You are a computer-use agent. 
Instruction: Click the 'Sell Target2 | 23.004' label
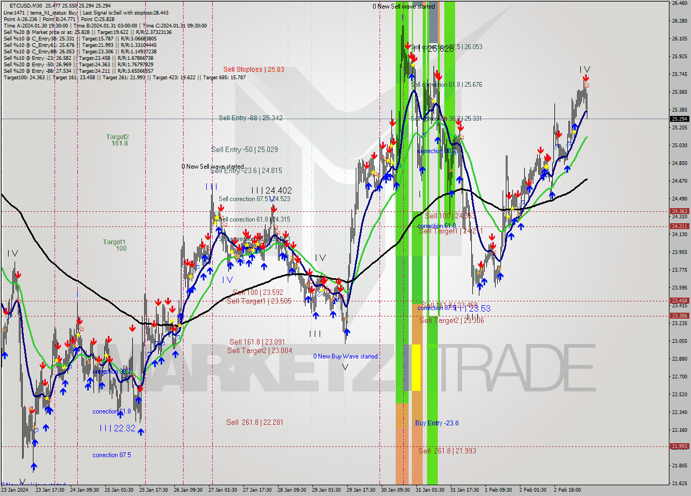(x=260, y=350)
